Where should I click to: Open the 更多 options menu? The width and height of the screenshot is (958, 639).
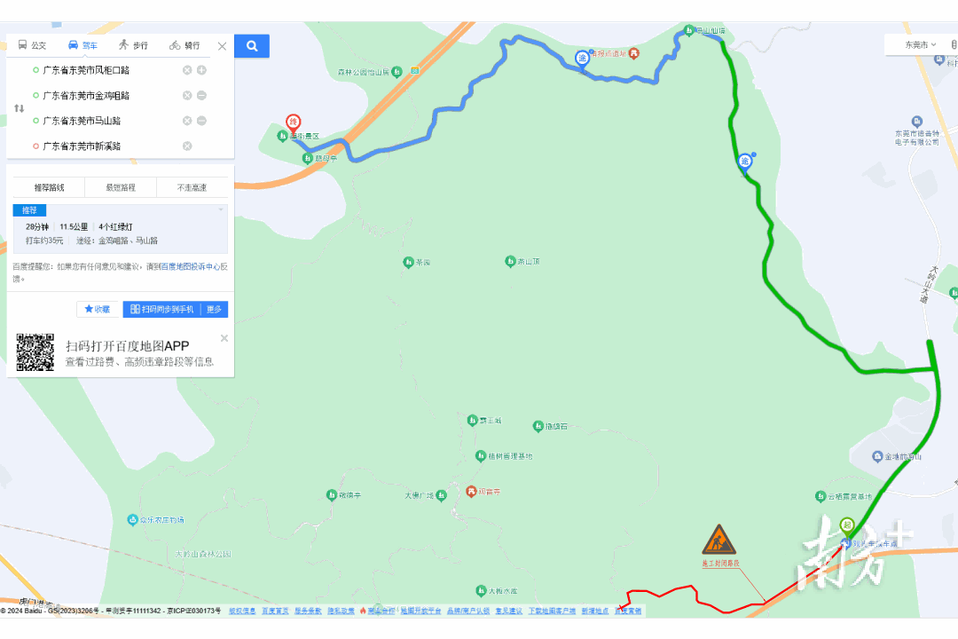point(214,310)
